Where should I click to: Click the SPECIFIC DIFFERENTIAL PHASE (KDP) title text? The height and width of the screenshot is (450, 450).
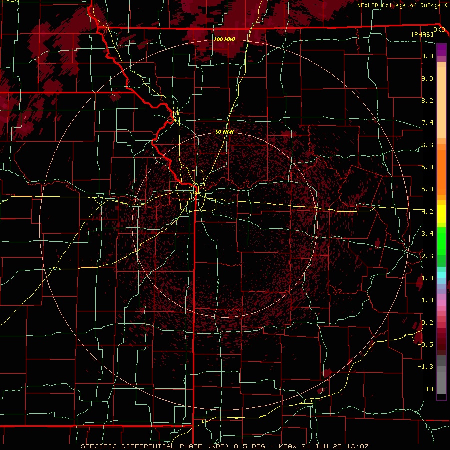coord(156,446)
